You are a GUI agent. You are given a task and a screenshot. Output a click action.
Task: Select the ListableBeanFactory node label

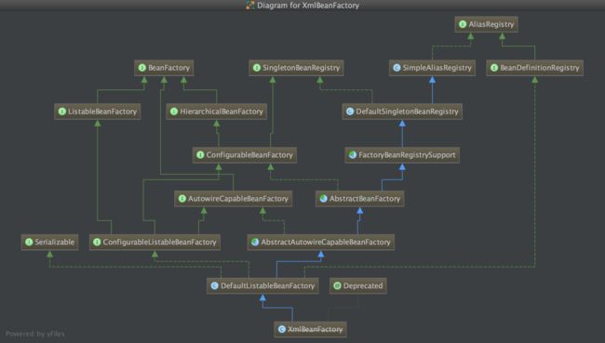[x=102, y=112]
